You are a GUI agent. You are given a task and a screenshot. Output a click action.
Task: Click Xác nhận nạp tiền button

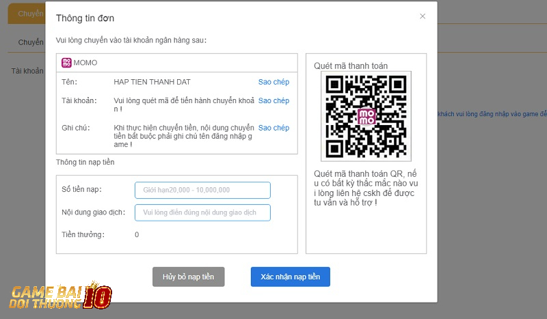(290, 277)
